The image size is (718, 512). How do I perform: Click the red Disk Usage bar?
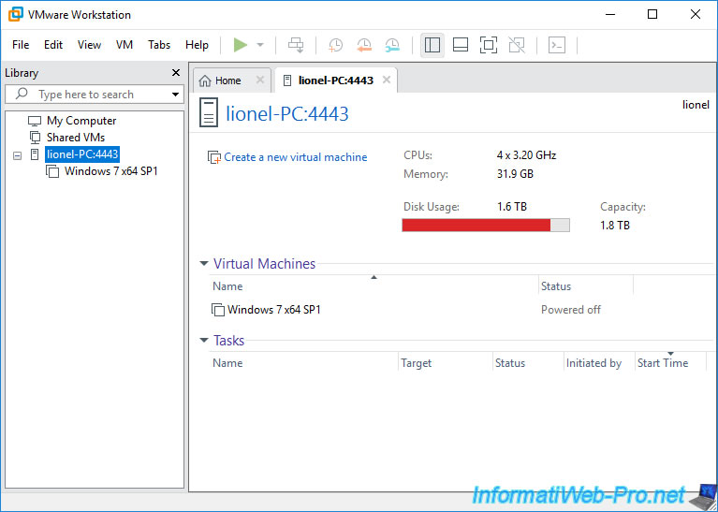476,226
